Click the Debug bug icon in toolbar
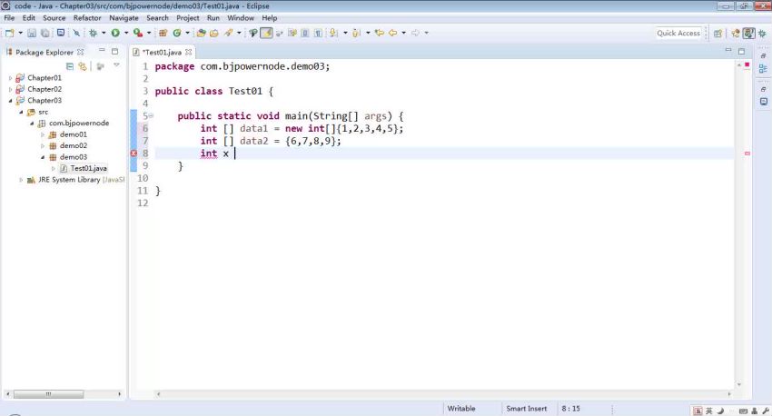Image resolution: width=772 pixels, height=416 pixels. [x=94, y=33]
